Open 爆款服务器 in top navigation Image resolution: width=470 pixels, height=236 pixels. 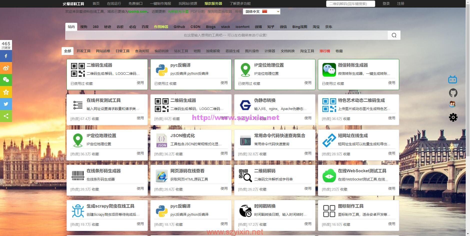[x=213, y=3]
